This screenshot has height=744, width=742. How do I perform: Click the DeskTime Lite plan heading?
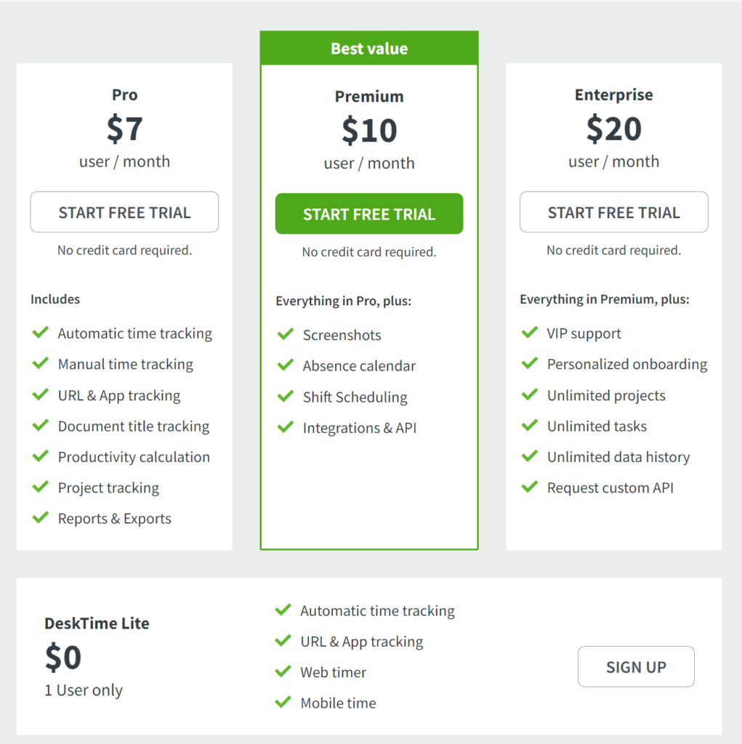(97, 623)
